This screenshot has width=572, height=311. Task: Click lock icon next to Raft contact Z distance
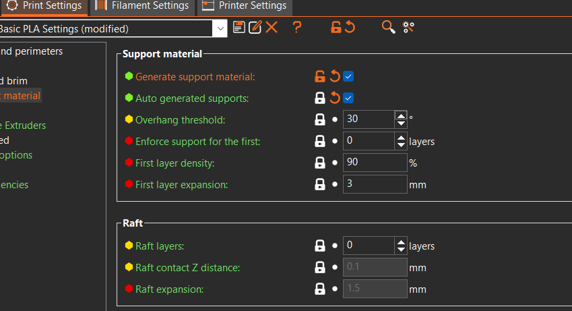tap(320, 267)
